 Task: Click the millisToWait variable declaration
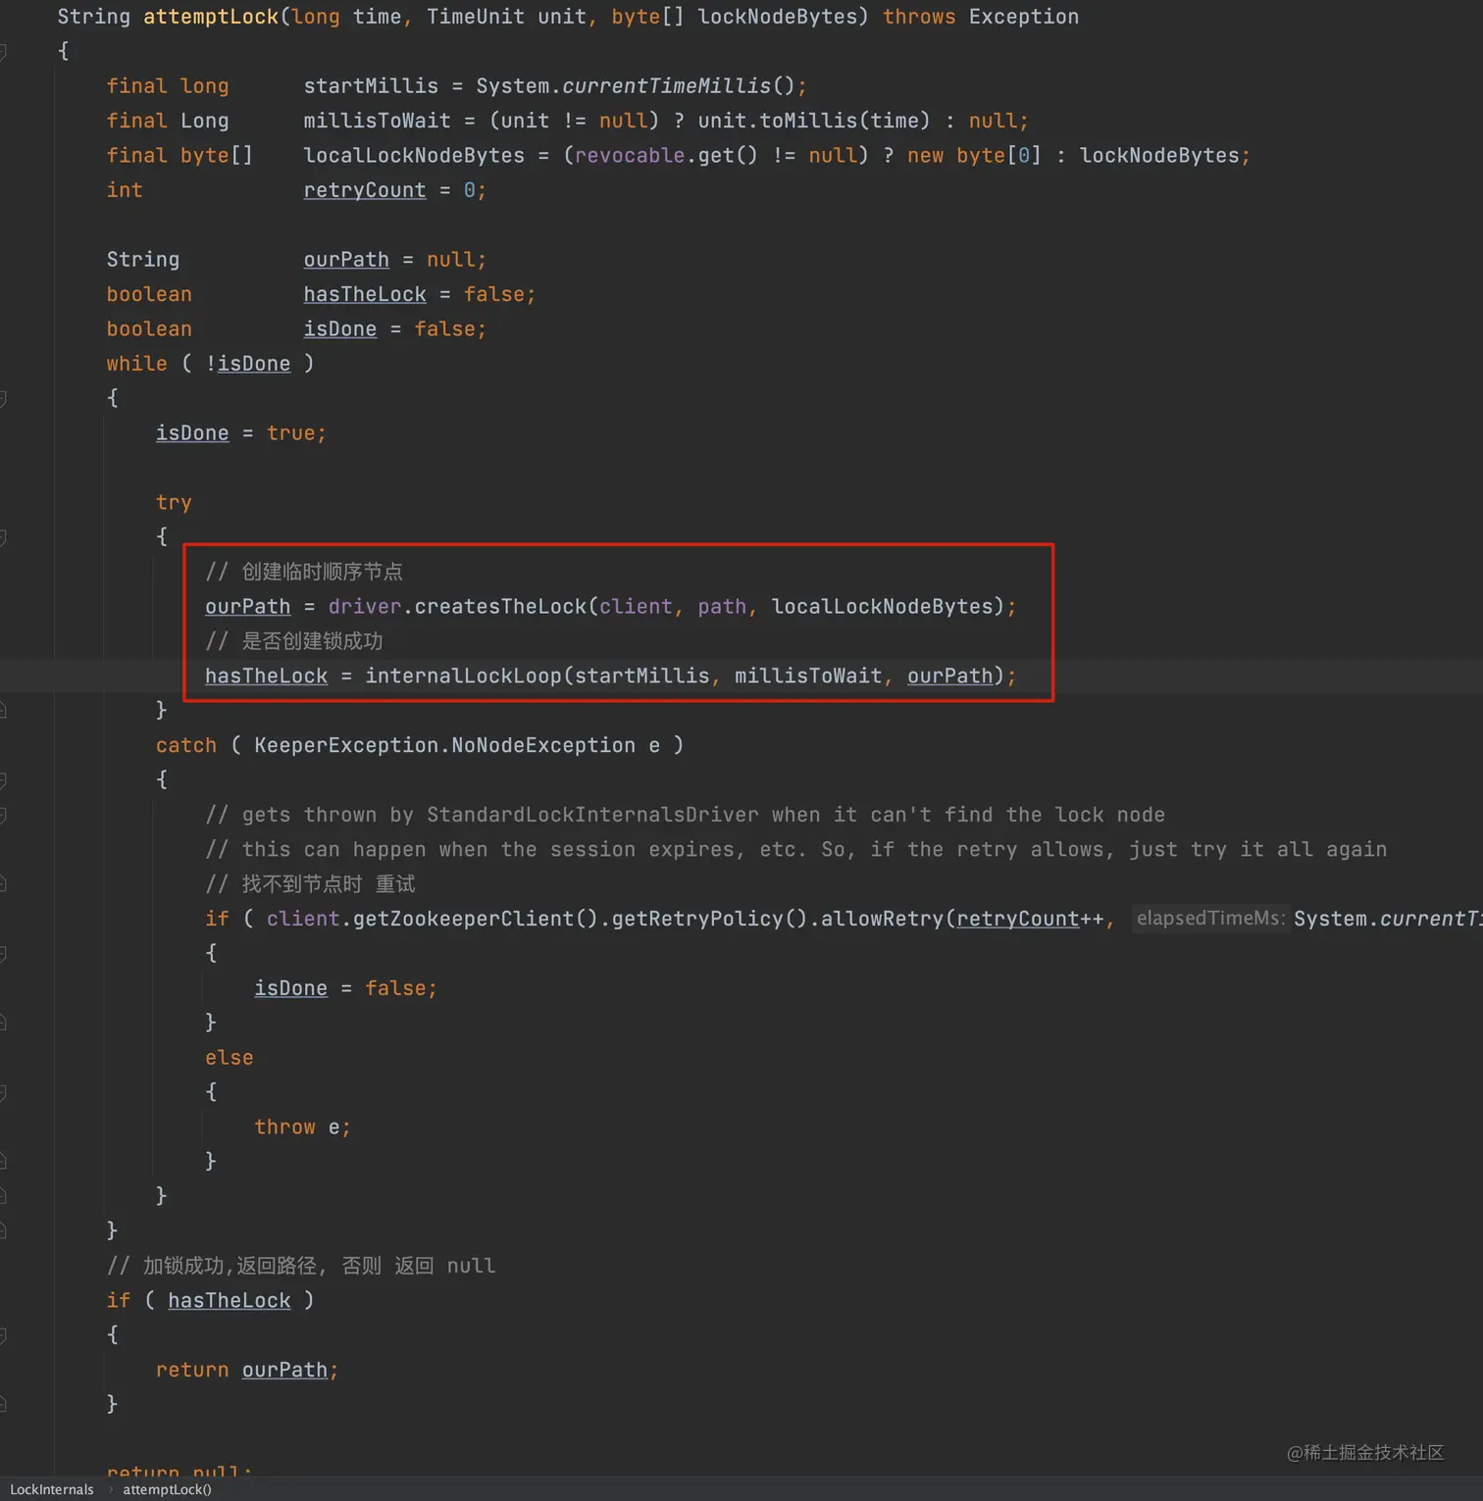point(377,121)
